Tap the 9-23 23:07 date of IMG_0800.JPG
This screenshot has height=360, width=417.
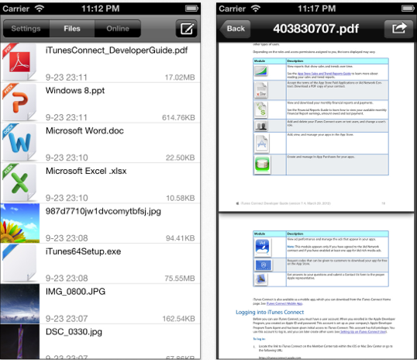[67, 319]
